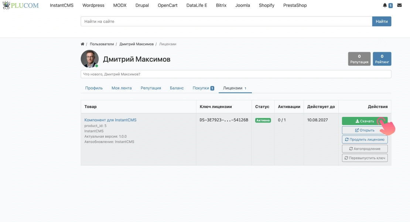The width and height of the screenshot is (410, 222).
Task: Click the Открыть button
Action: click(365, 130)
